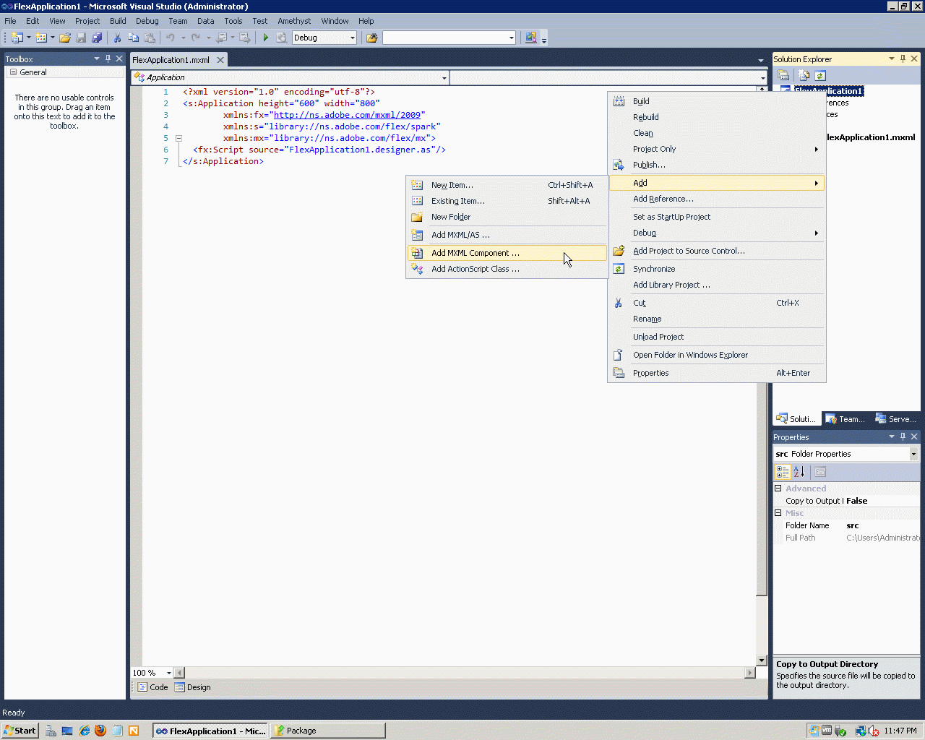This screenshot has height=740, width=925.
Task: Click the Undo arrow icon
Action: coord(171,38)
